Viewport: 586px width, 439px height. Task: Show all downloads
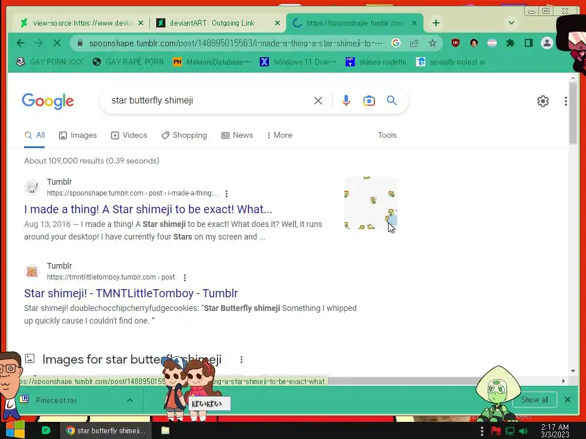pyautogui.click(x=535, y=400)
